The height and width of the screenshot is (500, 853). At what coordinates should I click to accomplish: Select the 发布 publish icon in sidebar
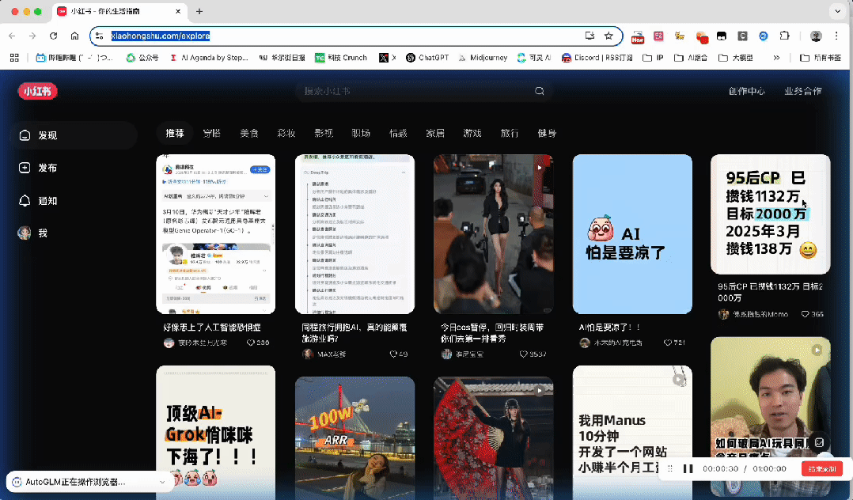[x=24, y=168]
